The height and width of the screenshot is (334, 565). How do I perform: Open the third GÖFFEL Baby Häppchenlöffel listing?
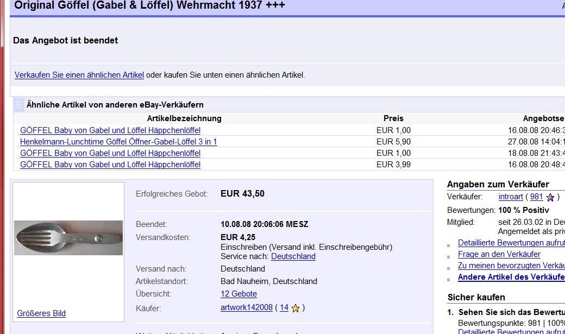coord(110,153)
